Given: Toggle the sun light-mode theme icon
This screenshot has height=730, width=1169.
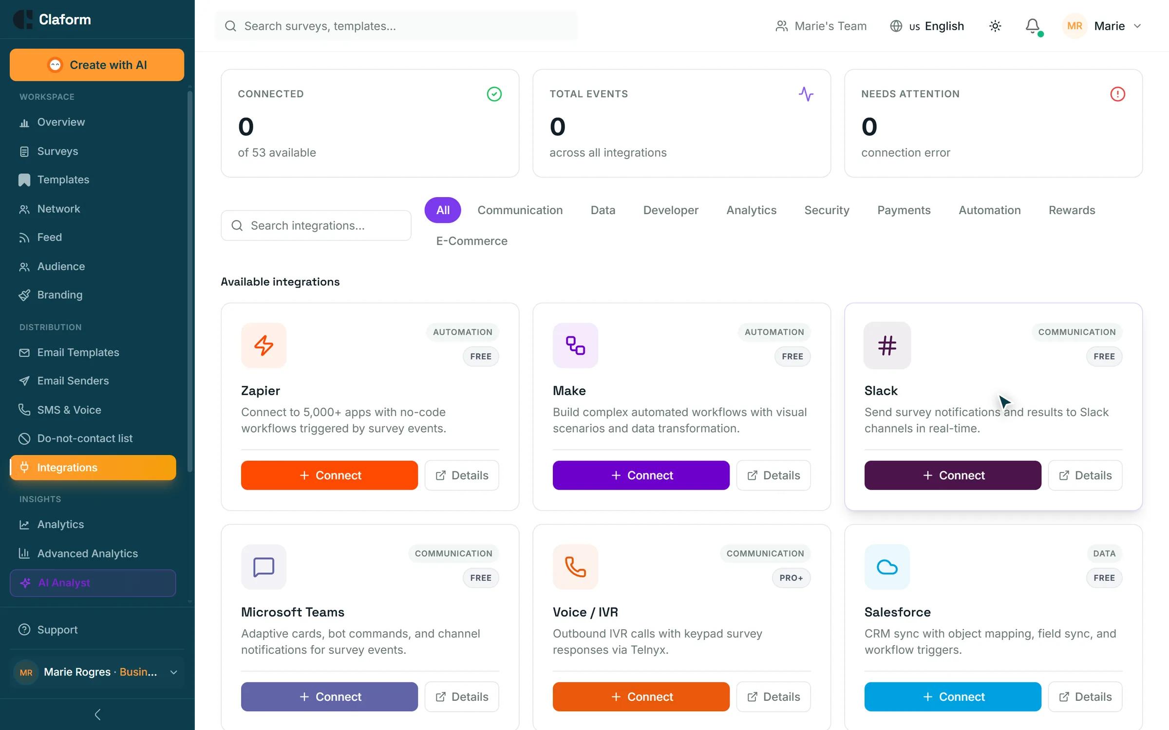Looking at the screenshot, I should 995,26.
